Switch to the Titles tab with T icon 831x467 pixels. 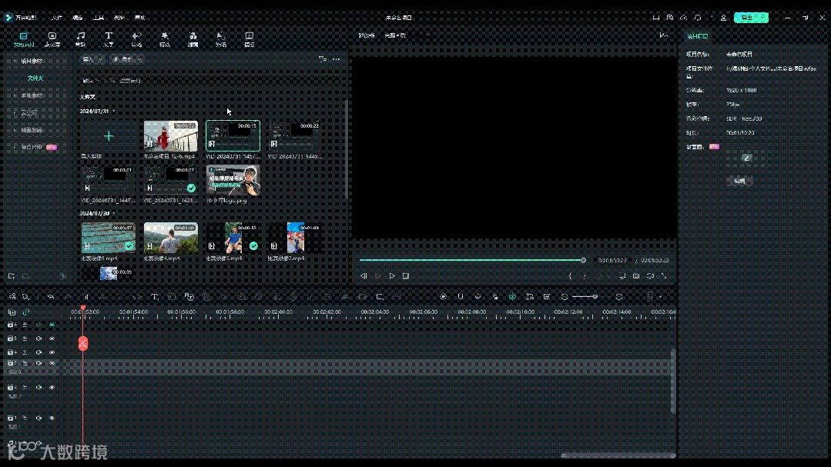coord(108,39)
